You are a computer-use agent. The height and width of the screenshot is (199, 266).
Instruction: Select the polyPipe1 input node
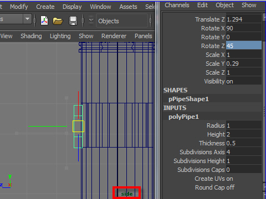pyautogui.click(x=183, y=117)
